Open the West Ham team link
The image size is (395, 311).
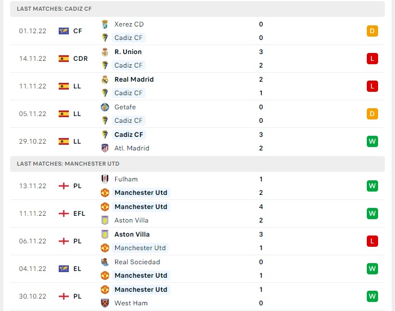[131, 303]
